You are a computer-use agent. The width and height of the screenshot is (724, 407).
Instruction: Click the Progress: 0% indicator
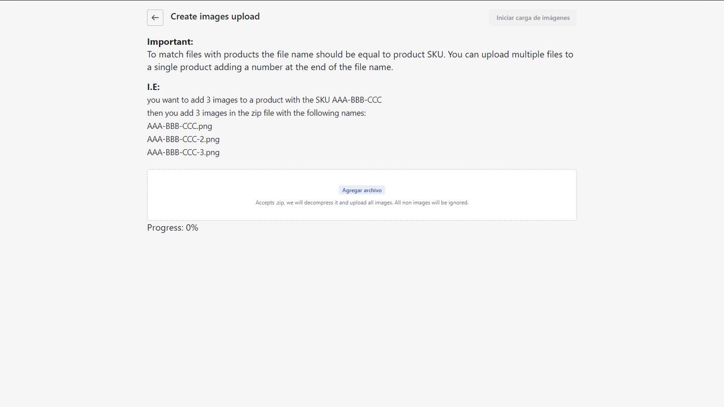[x=172, y=227]
